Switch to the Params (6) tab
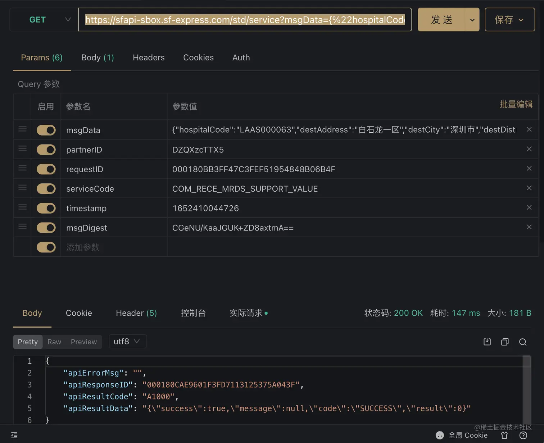Viewport: 544px width, 443px height. tap(42, 58)
